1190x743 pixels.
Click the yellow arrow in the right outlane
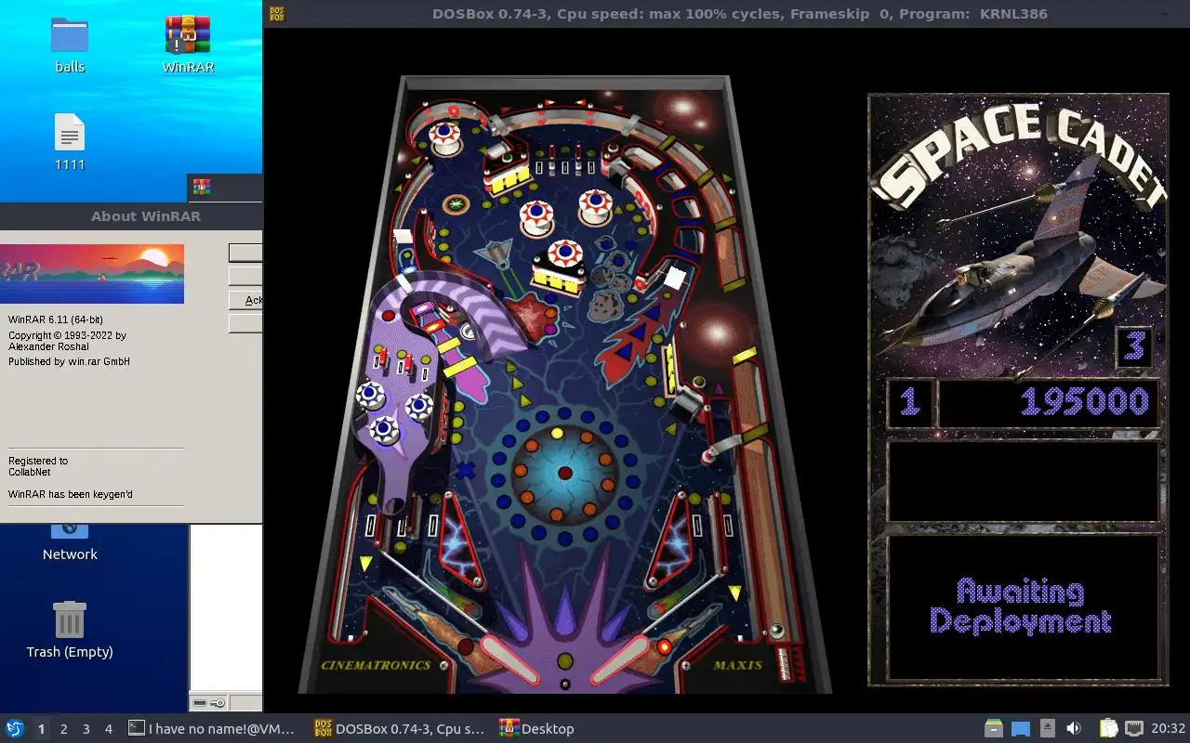point(735,593)
